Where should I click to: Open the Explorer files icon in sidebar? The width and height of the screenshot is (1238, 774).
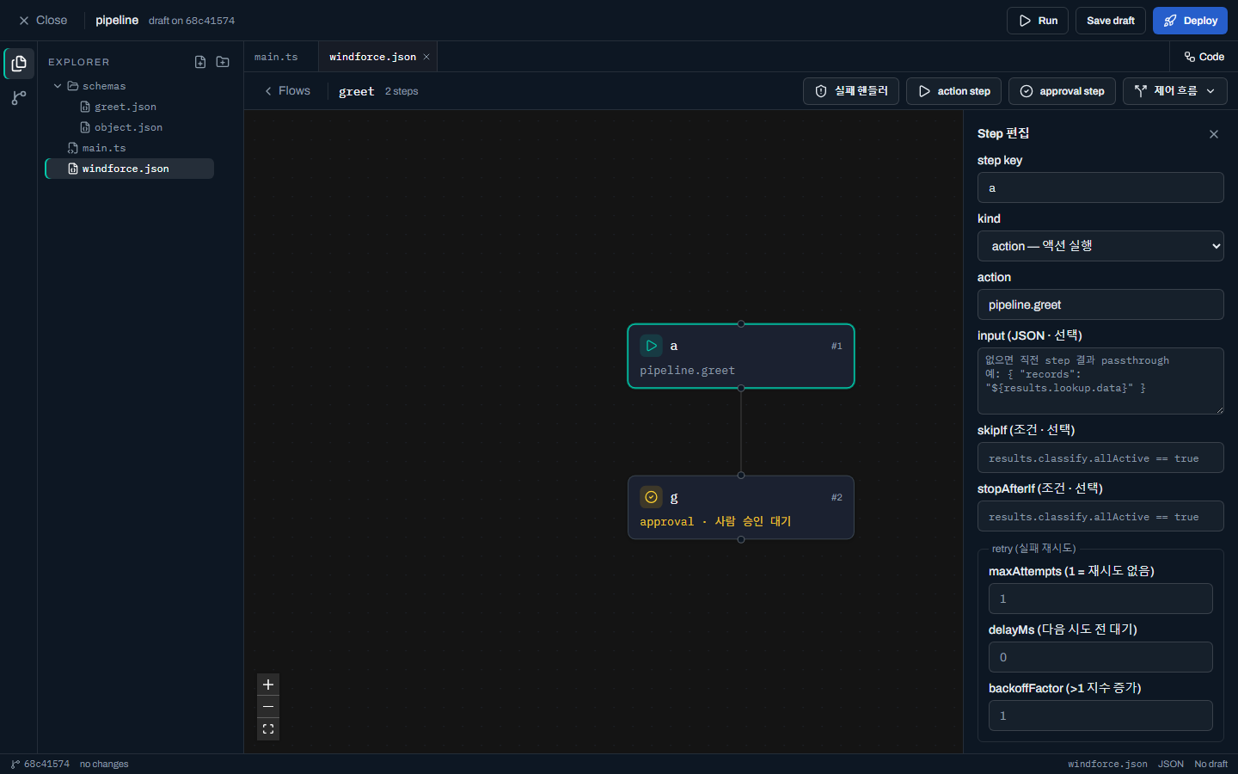(x=19, y=64)
